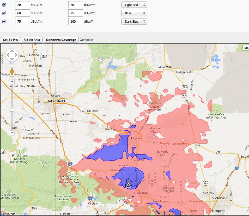
Task: Click the map zoom slider handle
Action: point(12,110)
